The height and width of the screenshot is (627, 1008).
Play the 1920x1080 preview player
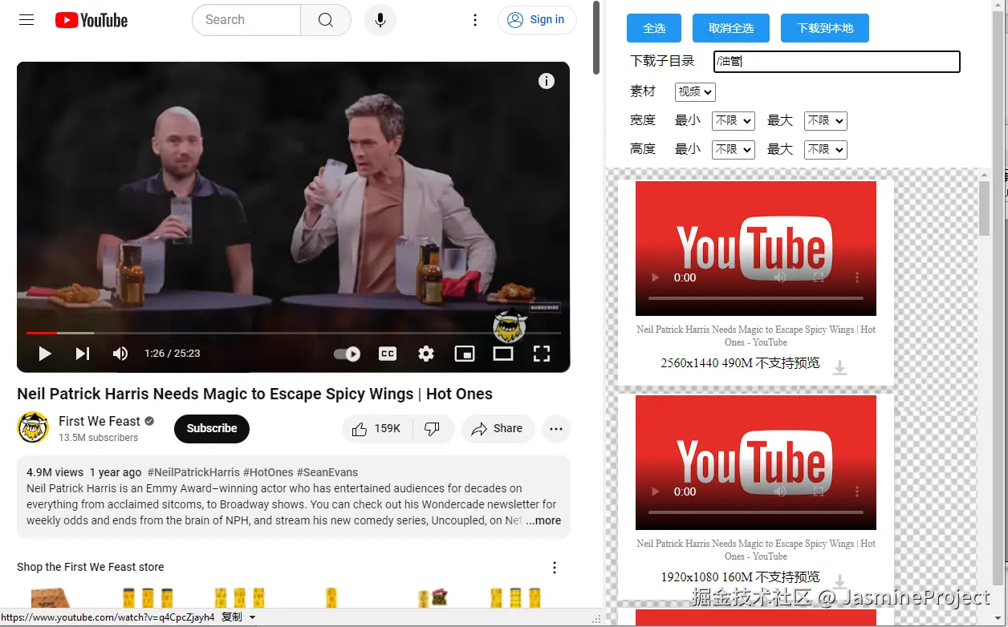pyautogui.click(x=656, y=491)
